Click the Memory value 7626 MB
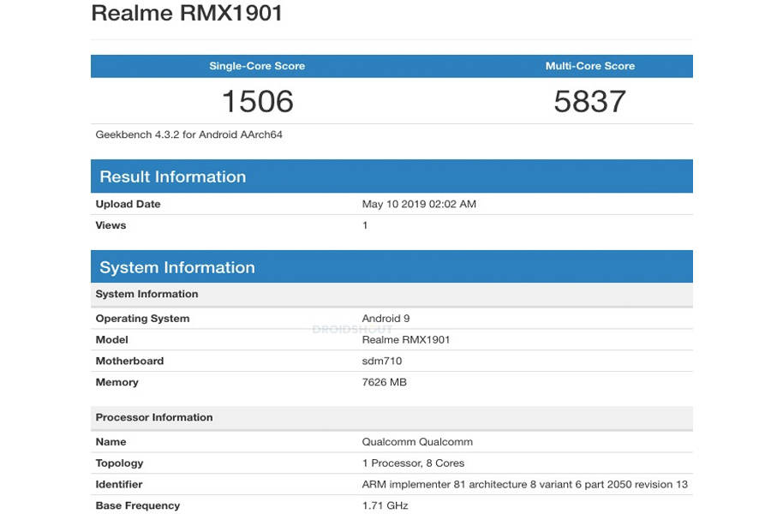 (x=385, y=382)
